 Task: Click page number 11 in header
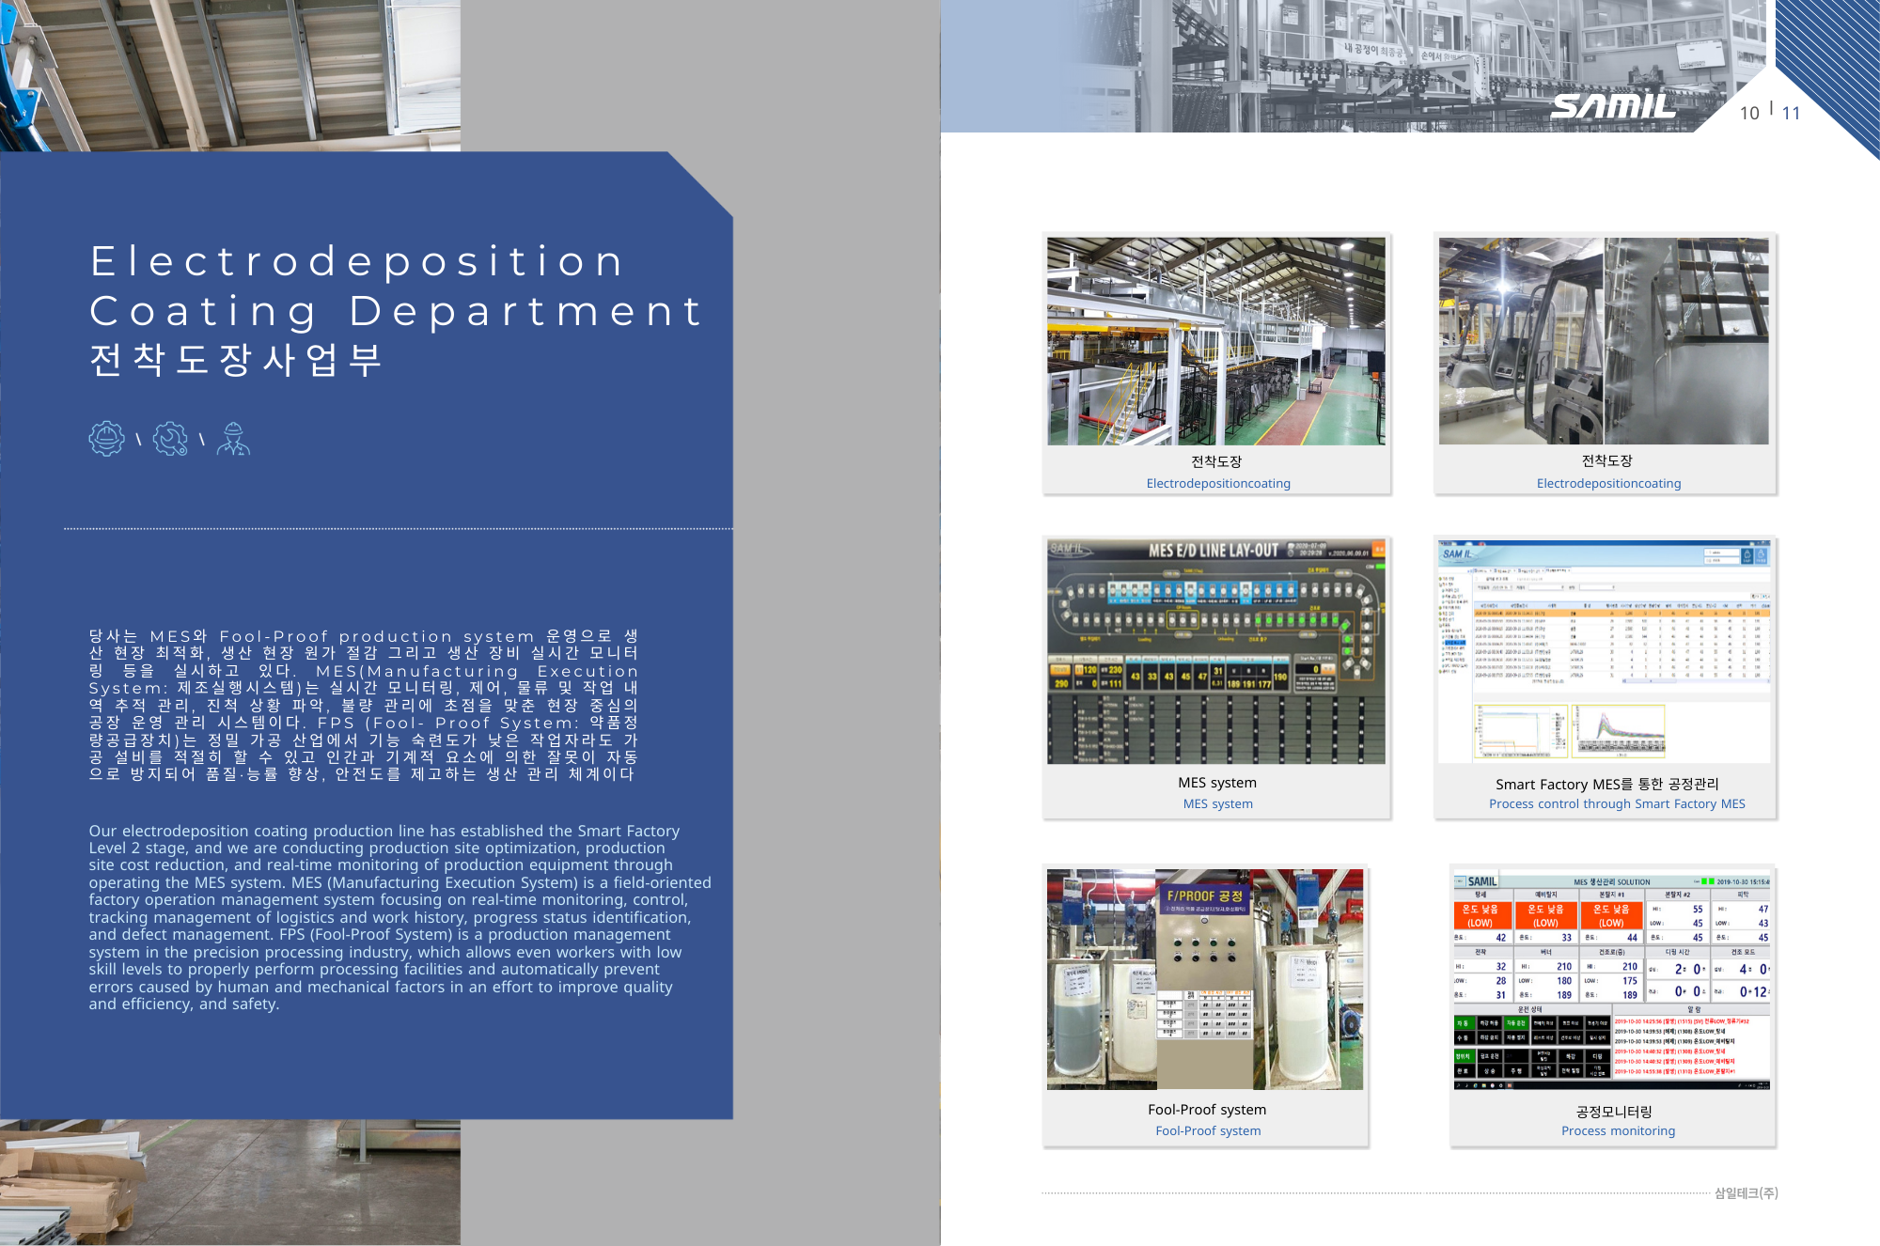click(1791, 114)
